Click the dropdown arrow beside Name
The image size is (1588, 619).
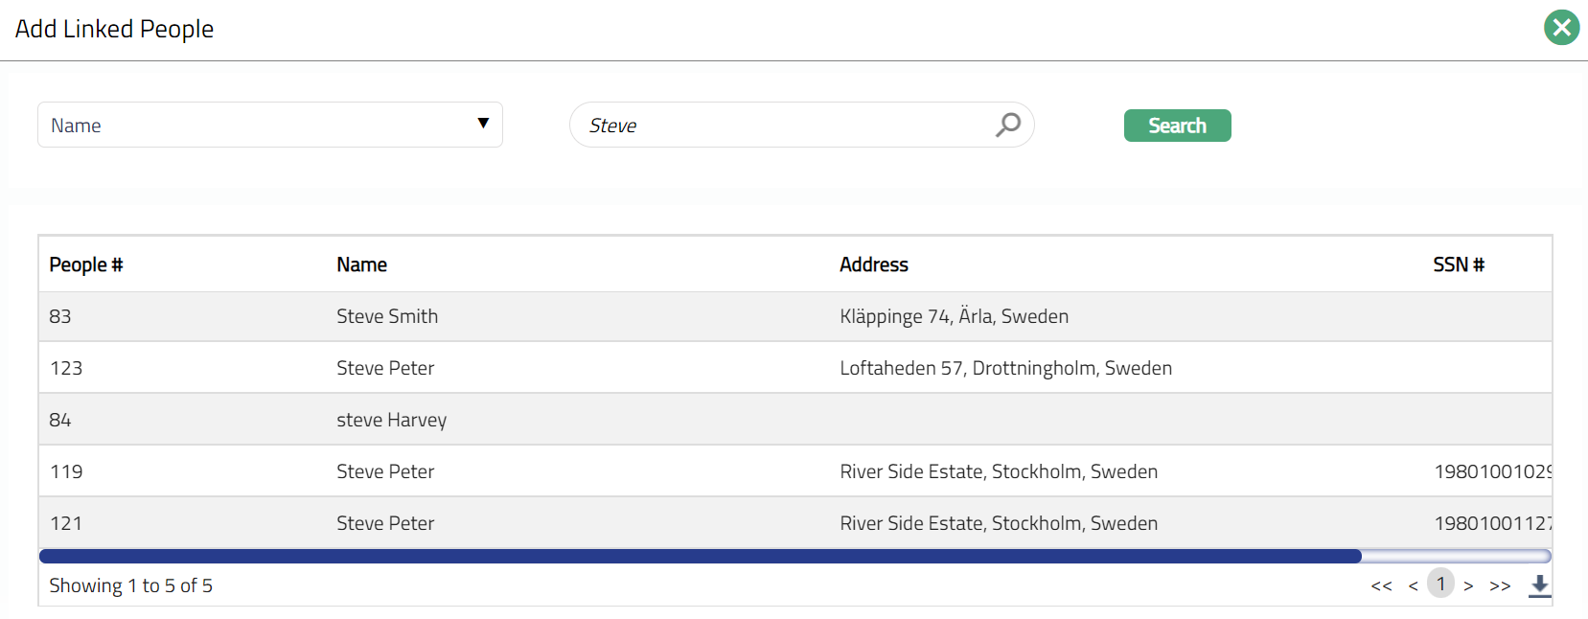coord(483,124)
